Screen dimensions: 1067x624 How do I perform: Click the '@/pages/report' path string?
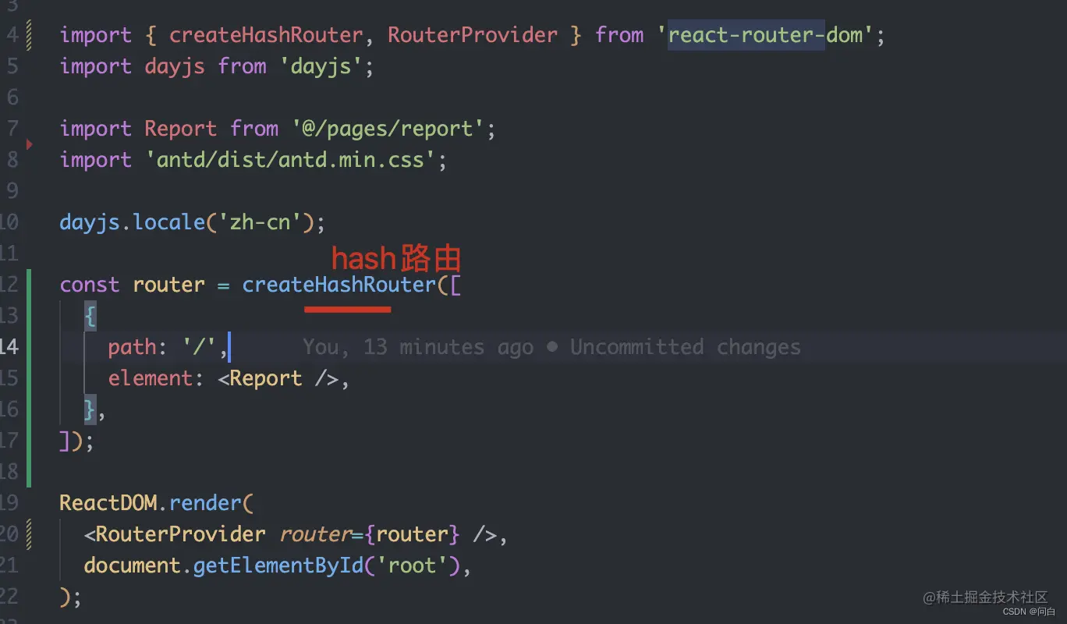pos(388,129)
